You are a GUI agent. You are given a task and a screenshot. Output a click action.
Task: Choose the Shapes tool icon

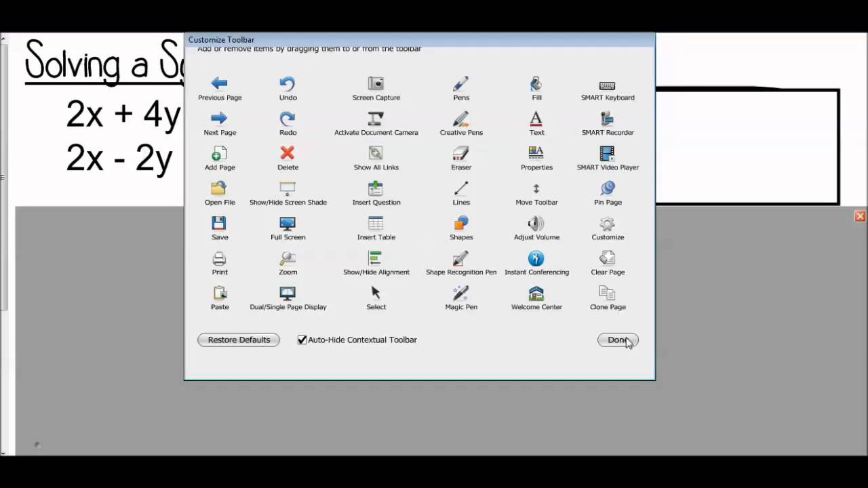[x=461, y=223]
